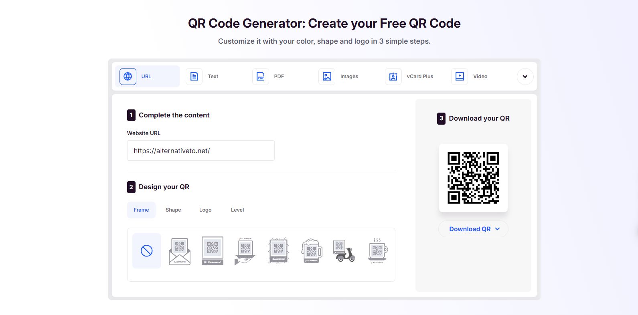Screen dimensions: 638x315
Task: Go to the Level design tab
Action: pos(237,210)
